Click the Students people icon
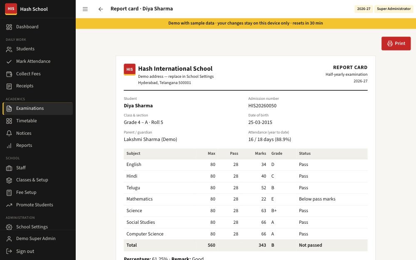This screenshot has height=260, width=416. tap(9, 49)
